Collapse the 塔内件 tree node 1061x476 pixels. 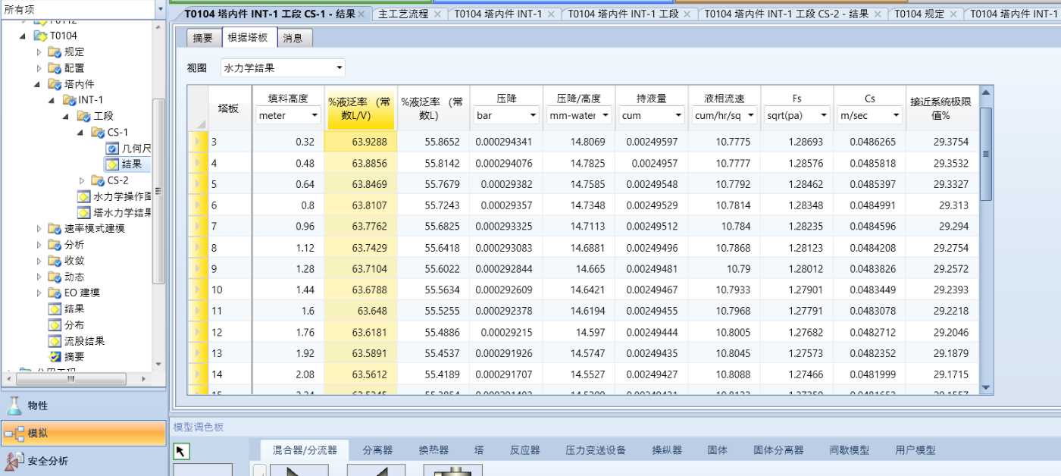36,84
